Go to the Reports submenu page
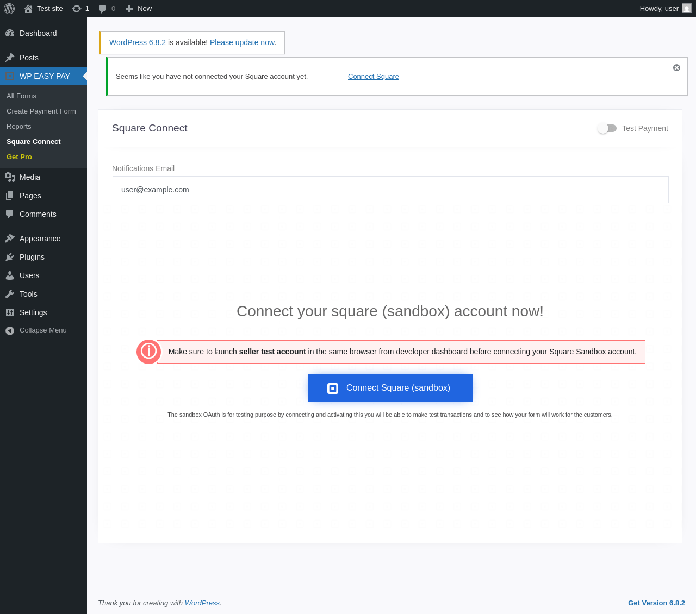The width and height of the screenshot is (696, 614). coord(19,126)
